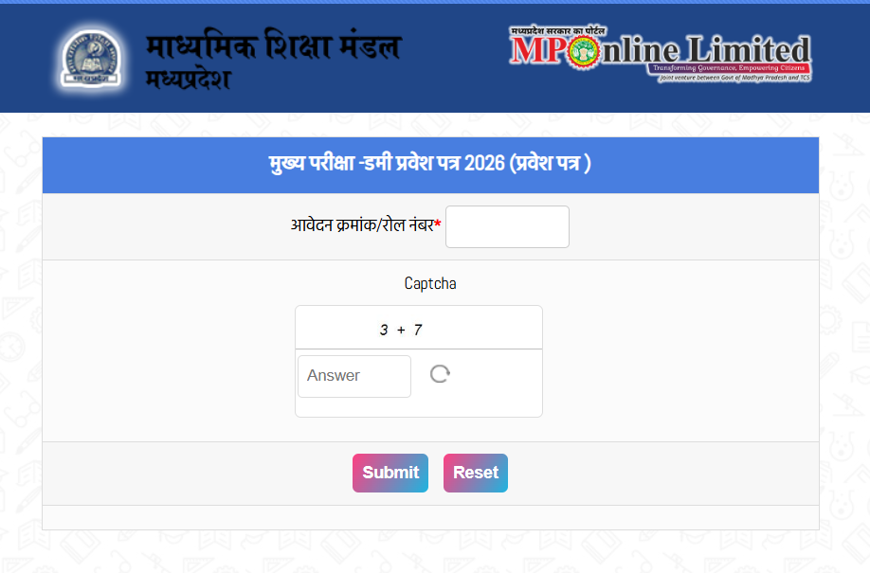This screenshot has height=573, width=870.
Task: Reset the form fields
Action: point(476,473)
